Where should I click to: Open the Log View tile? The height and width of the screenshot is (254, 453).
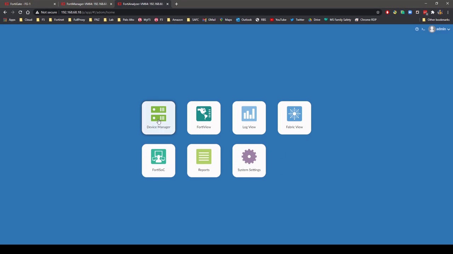tap(249, 118)
